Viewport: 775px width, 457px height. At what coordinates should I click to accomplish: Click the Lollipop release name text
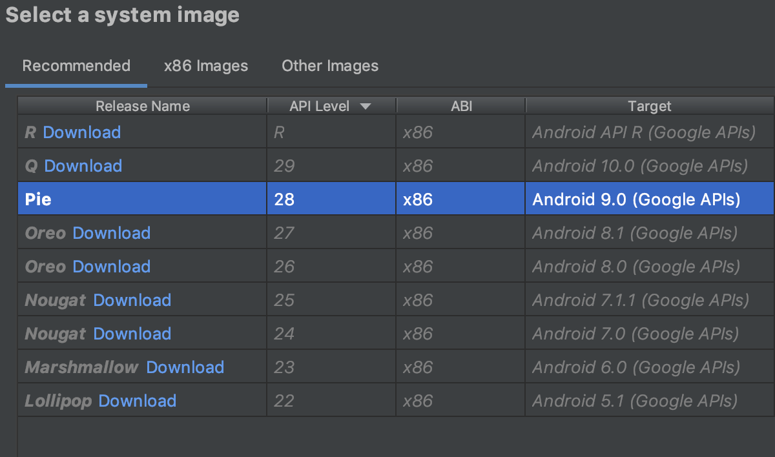coord(58,401)
